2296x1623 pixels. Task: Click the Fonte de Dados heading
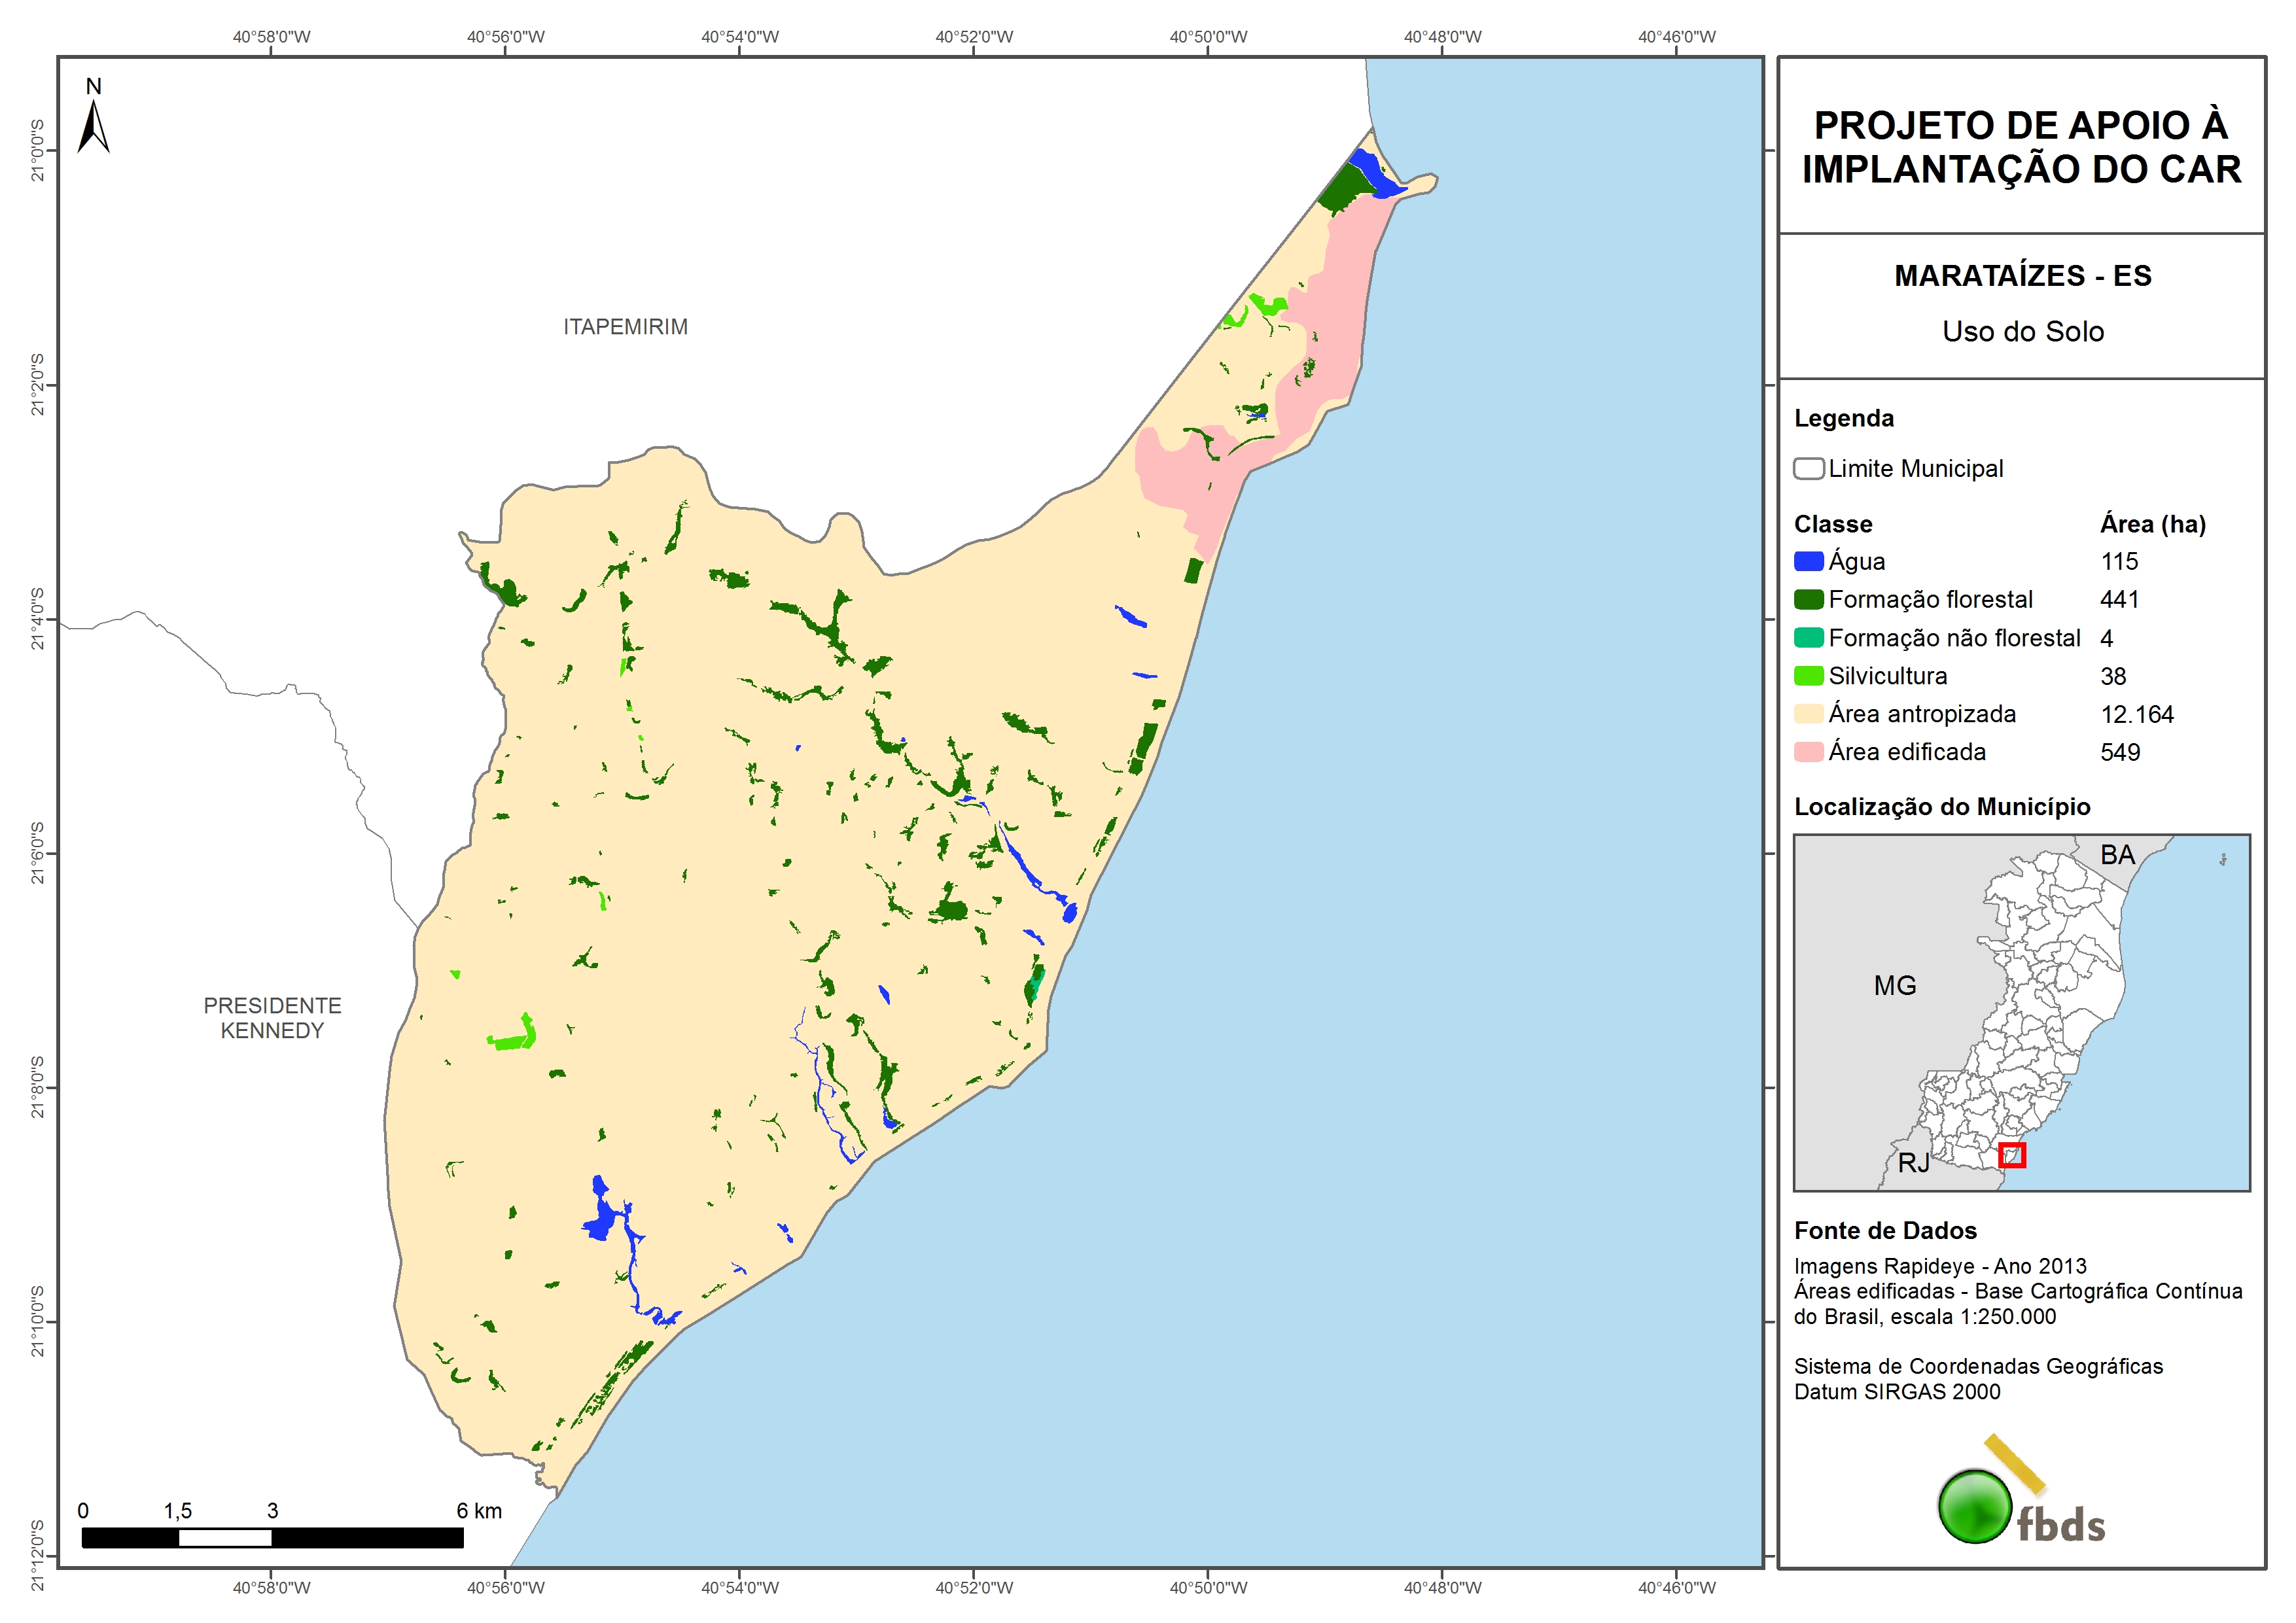click(1885, 1231)
